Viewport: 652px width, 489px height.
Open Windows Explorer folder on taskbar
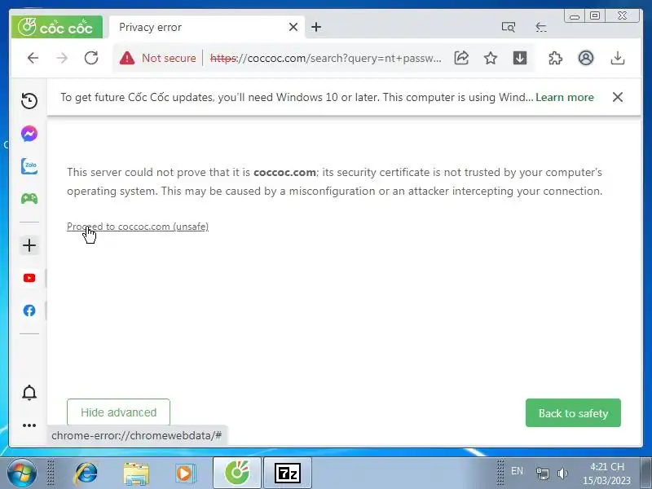pos(136,474)
